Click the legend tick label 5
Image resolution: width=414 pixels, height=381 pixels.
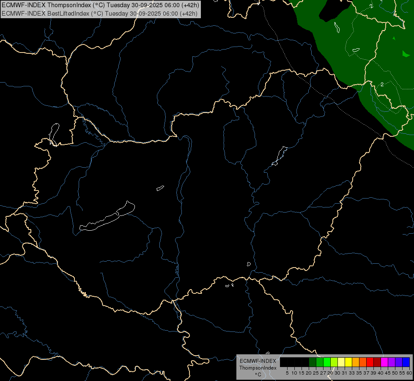pos(287,373)
